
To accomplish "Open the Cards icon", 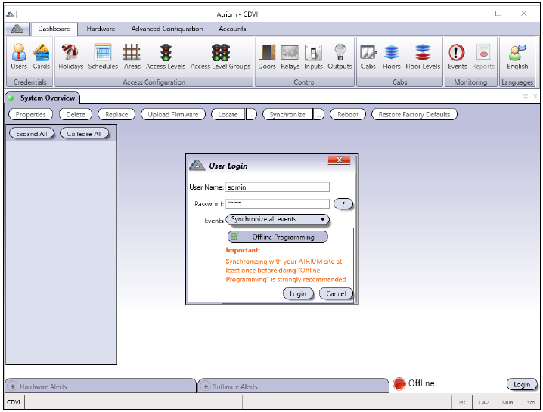I will coord(41,57).
